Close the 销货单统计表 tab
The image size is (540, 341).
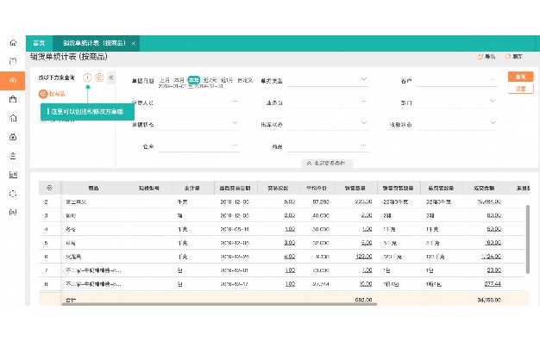pos(134,43)
